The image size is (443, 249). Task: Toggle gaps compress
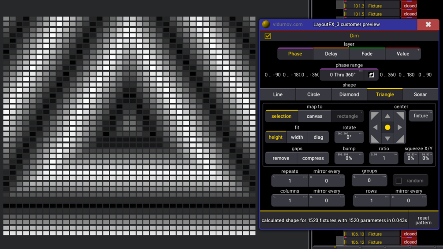click(x=313, y=158)
